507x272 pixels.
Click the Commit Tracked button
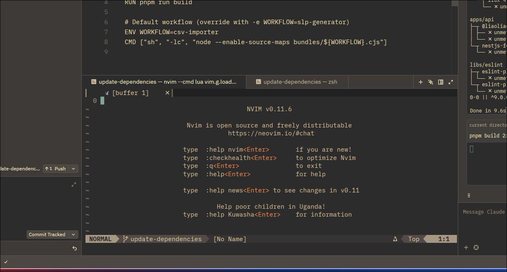coord(47,234)
